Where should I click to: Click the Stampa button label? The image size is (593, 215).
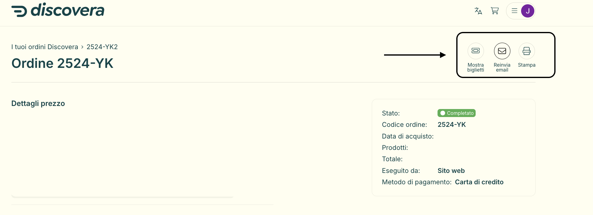point(527,64)
